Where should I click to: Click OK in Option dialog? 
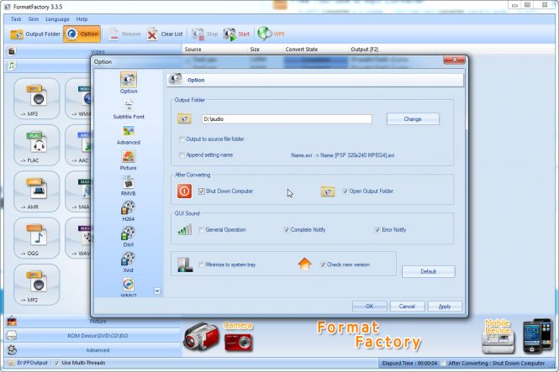[x=369, y=307]
